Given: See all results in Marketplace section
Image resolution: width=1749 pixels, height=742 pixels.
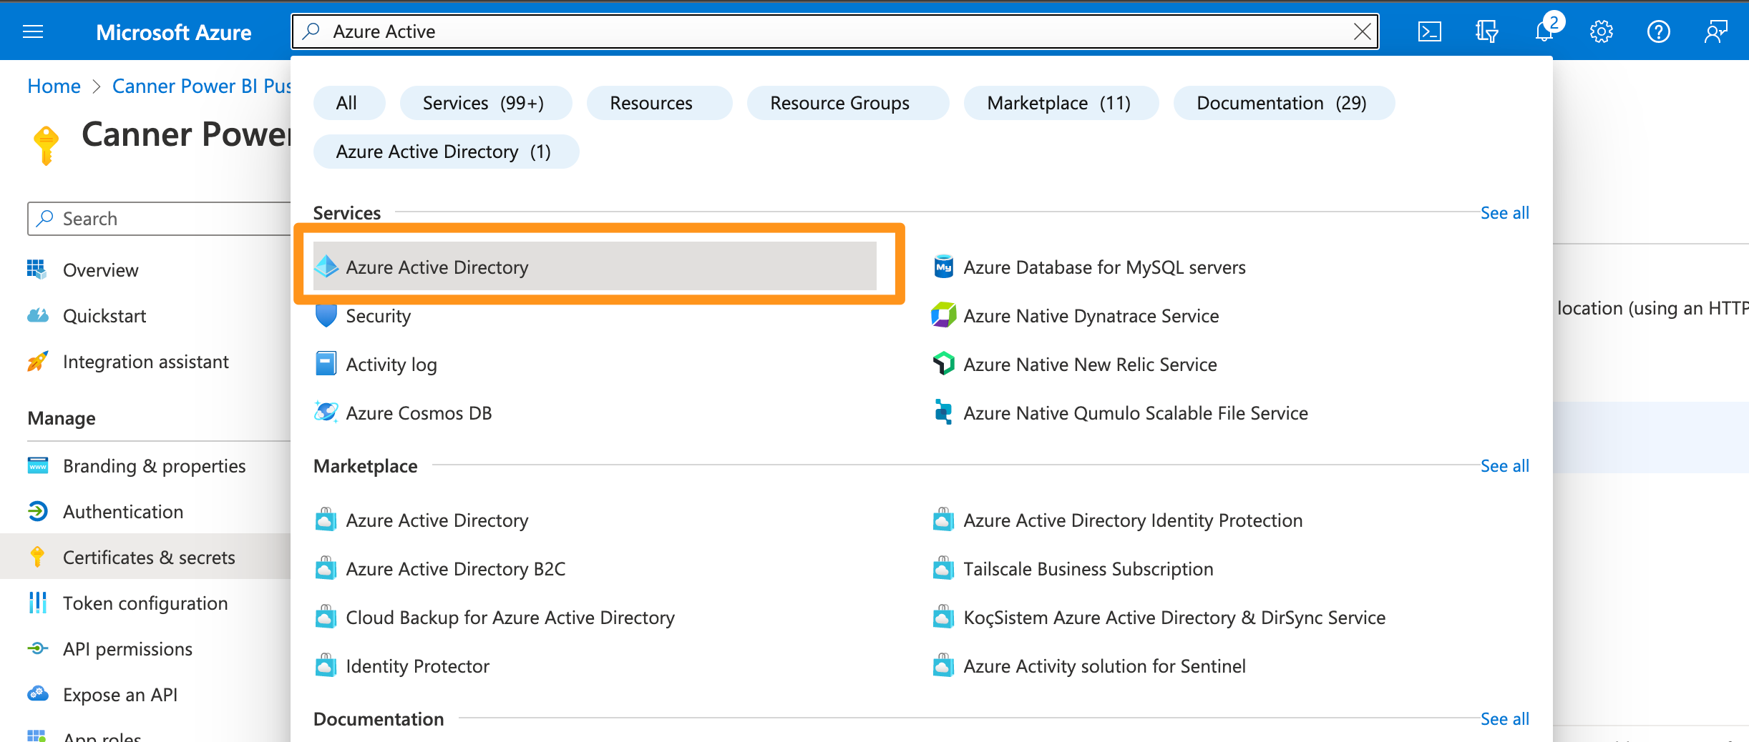Looking at the screenshot, I should point(1505,465).
